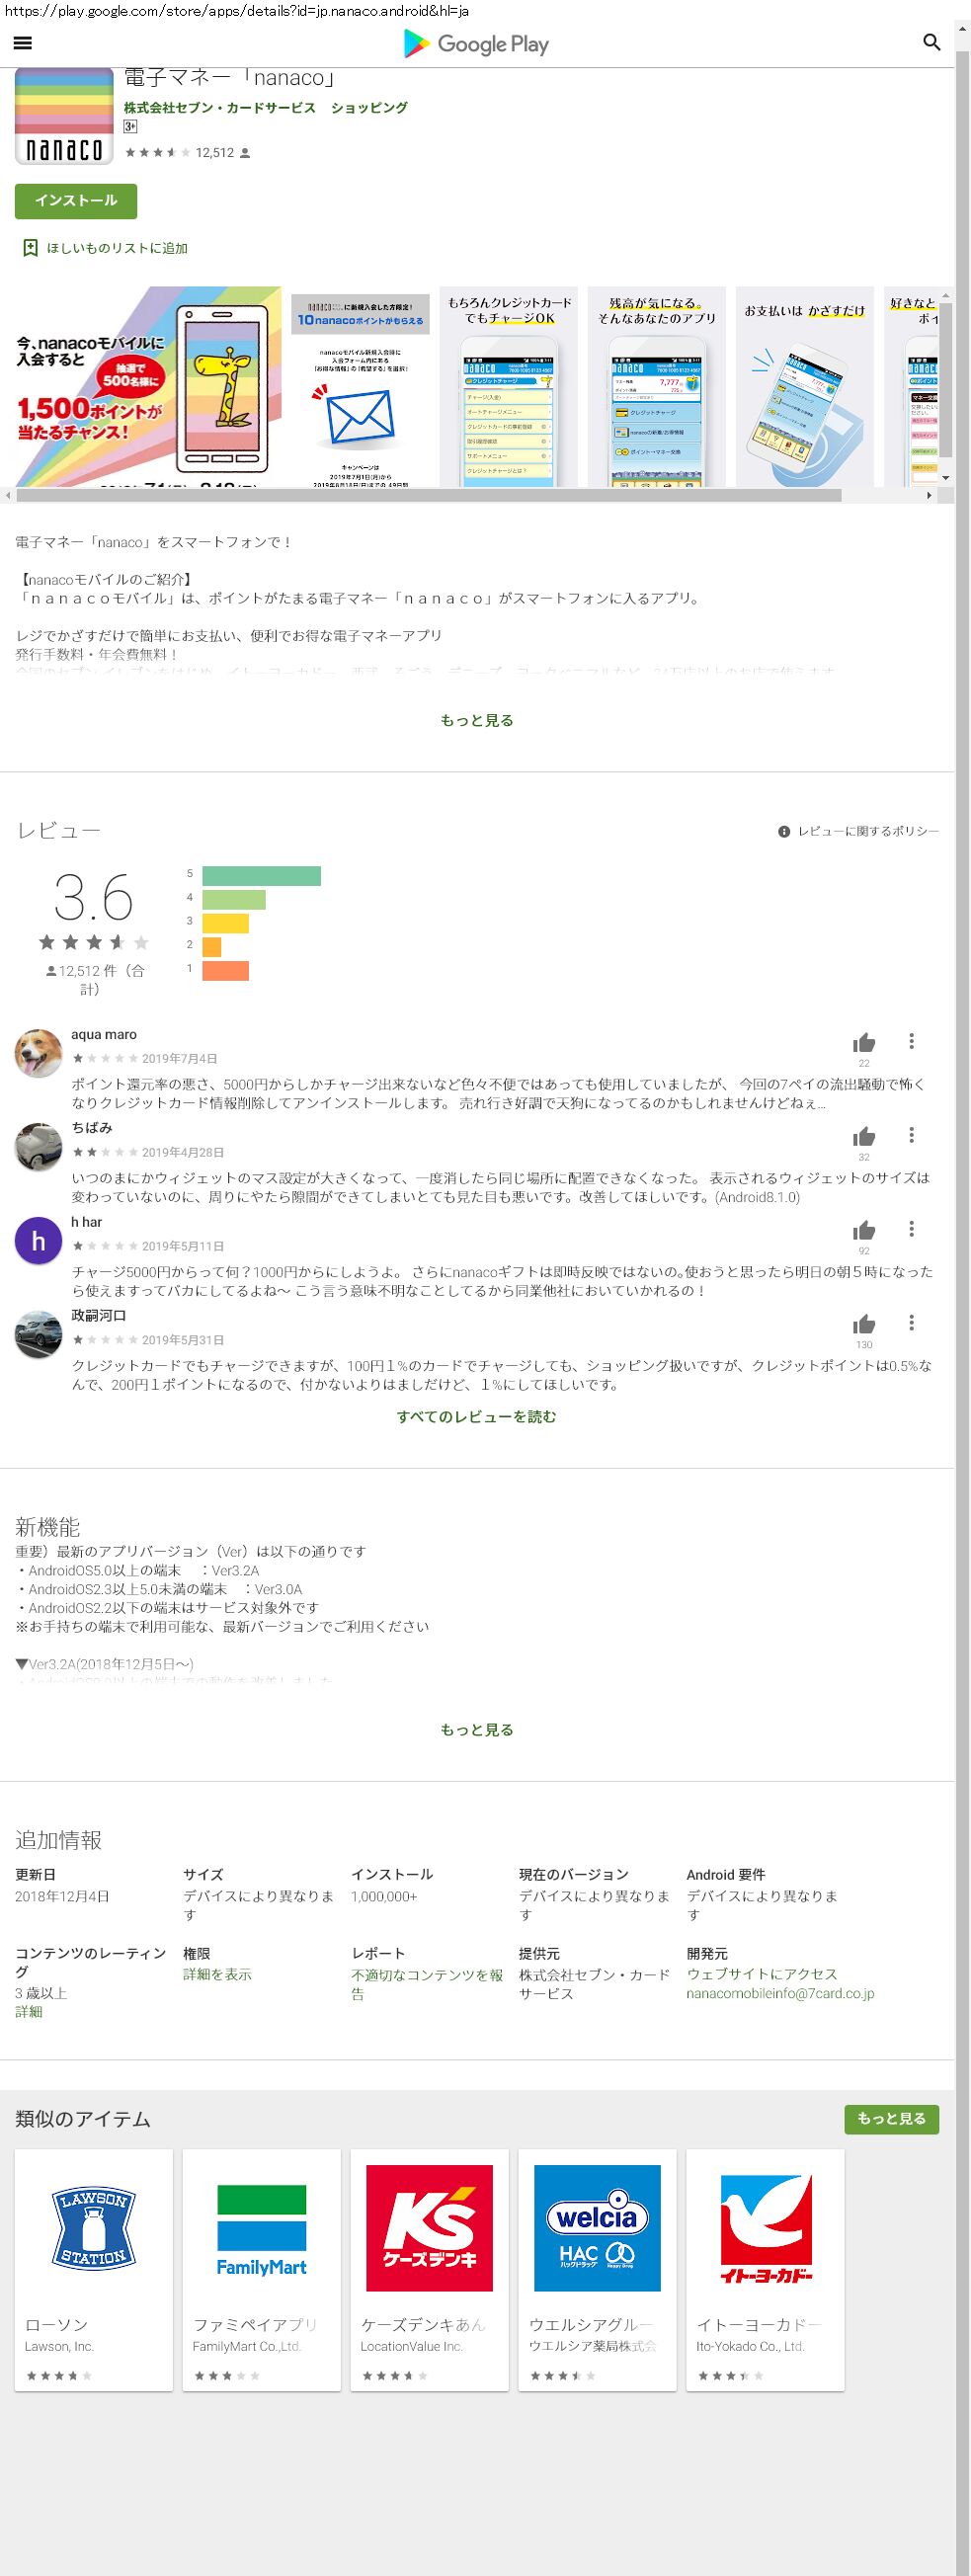Open the Ito-Yokado app icon
The width and height of the screenshot is (971, 2576).
point(766,2228)
